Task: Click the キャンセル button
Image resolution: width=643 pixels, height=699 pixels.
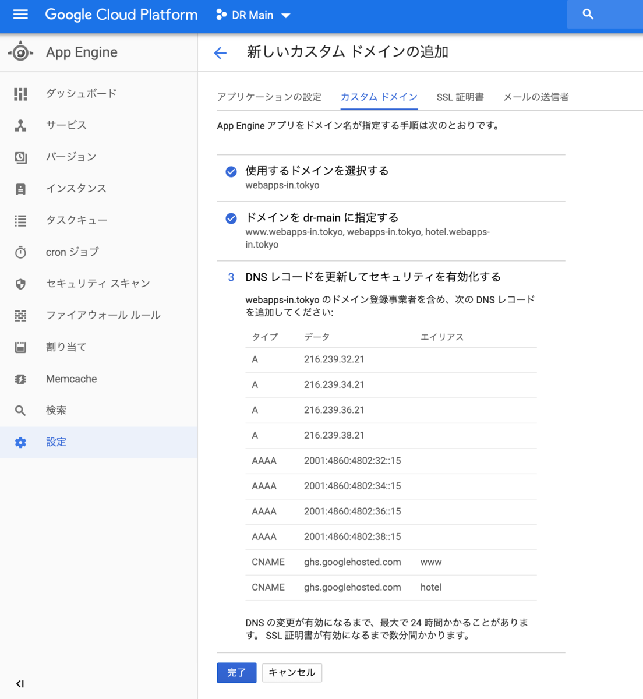Action: [x=292, y=673]
